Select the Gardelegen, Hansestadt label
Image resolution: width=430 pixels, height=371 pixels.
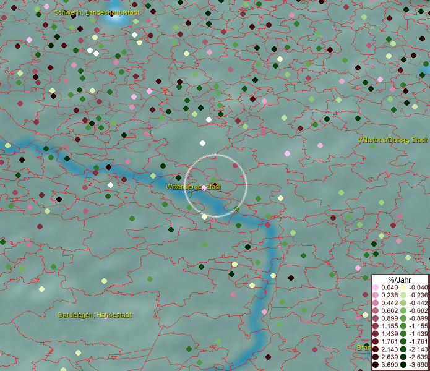pos(95,315)
